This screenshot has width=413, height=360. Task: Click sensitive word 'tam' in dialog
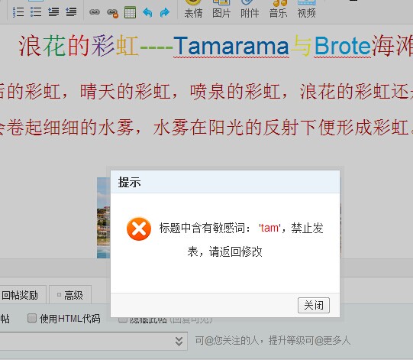tap(269, 228)
